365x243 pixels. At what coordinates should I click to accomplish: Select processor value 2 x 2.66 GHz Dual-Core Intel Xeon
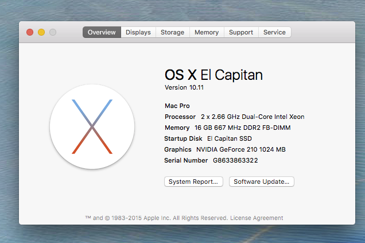click(x=253, y=117)
